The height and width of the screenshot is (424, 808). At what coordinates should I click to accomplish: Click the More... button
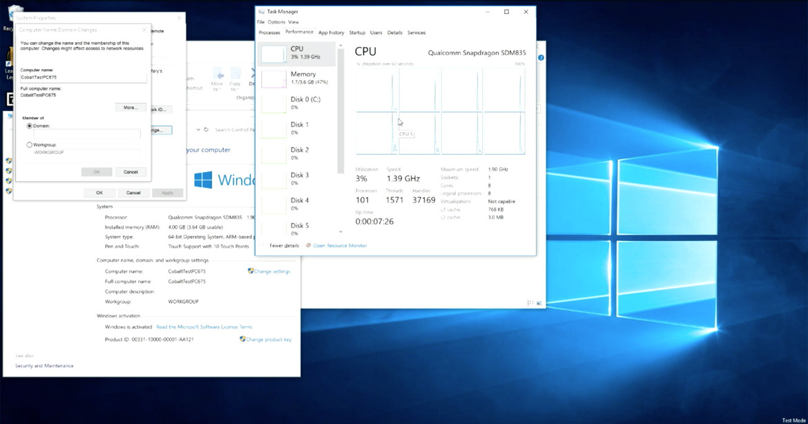pyautogui.click(x=131, y=107)
